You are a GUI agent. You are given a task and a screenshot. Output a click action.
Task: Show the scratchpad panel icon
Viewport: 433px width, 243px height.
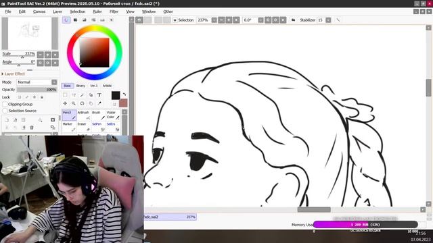111,20
